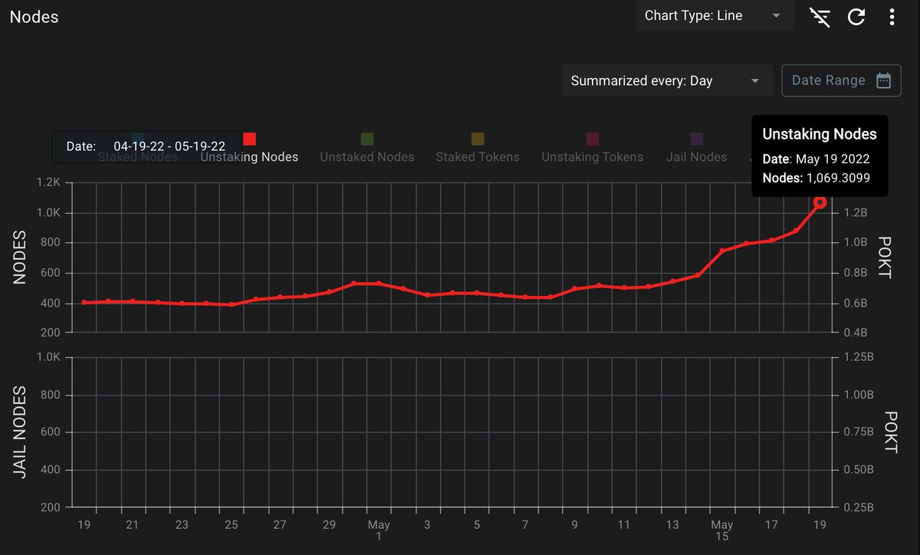The width and height of the screenshot is (920, 555).
Task: Click the Nodes panel title
Action: point(34,16)
